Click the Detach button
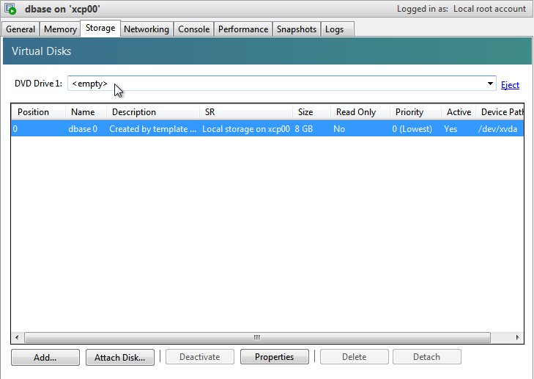 (x=427, y=357)
